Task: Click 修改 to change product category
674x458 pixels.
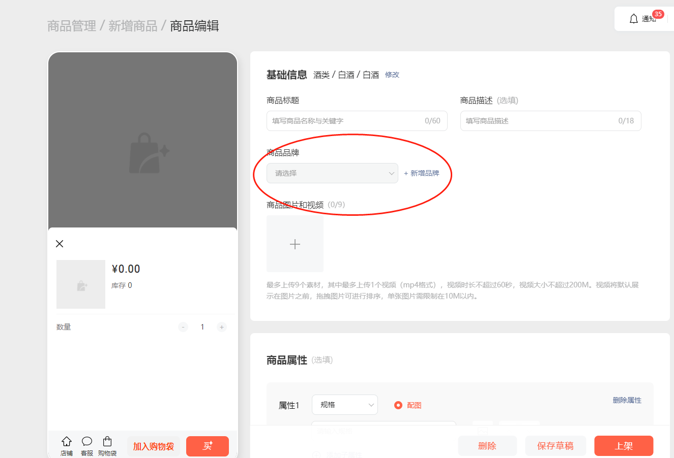Action: pyautogui.click(x=392, y=75)
